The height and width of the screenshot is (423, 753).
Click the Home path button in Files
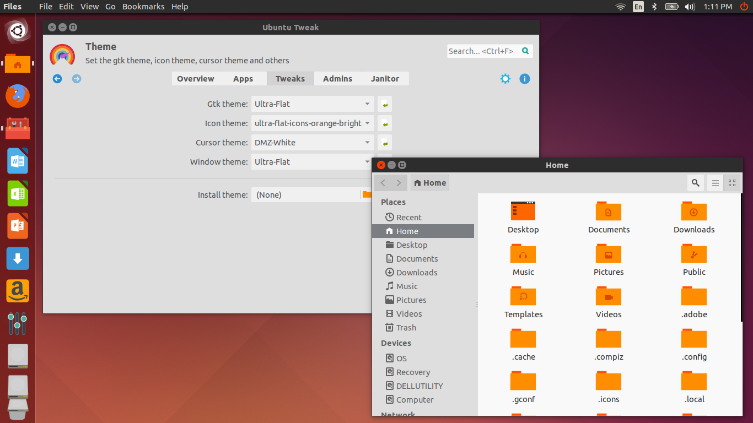(430, 183)
